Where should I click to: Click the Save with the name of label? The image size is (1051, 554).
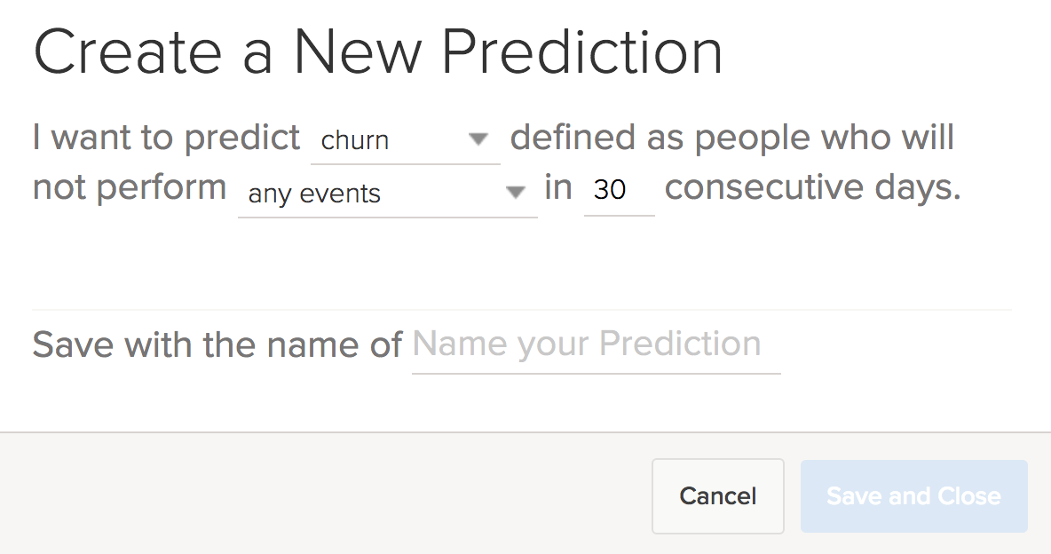coord(217,344)
